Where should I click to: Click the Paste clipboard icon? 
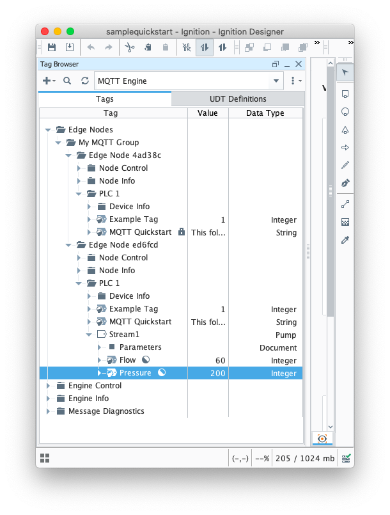pos(166,47)
